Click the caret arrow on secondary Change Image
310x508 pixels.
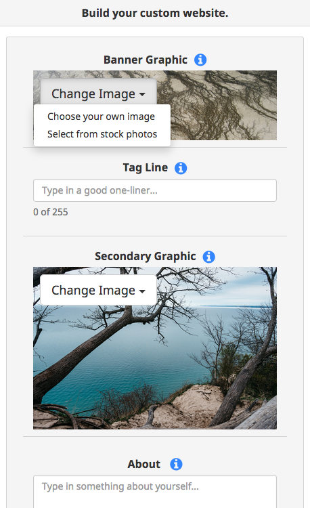(x=142, y=291)
